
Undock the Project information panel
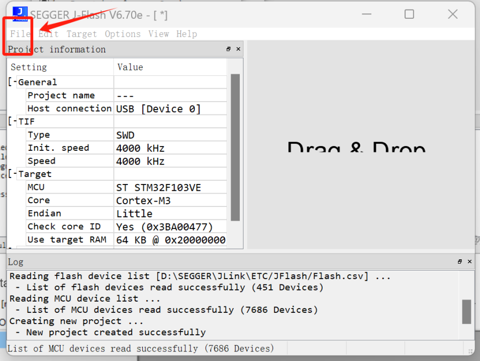pos(228,49)
